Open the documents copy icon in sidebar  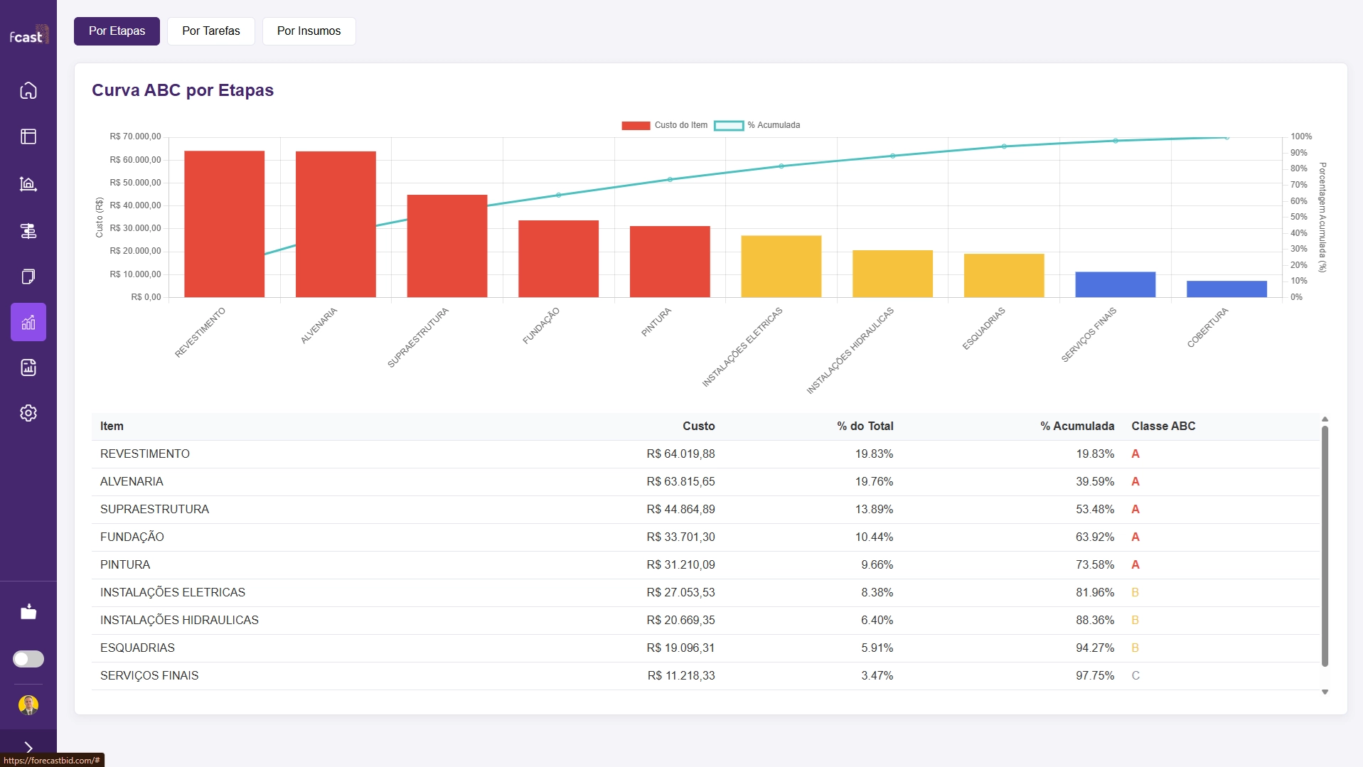pyautogui.click(x=28, y=277)
